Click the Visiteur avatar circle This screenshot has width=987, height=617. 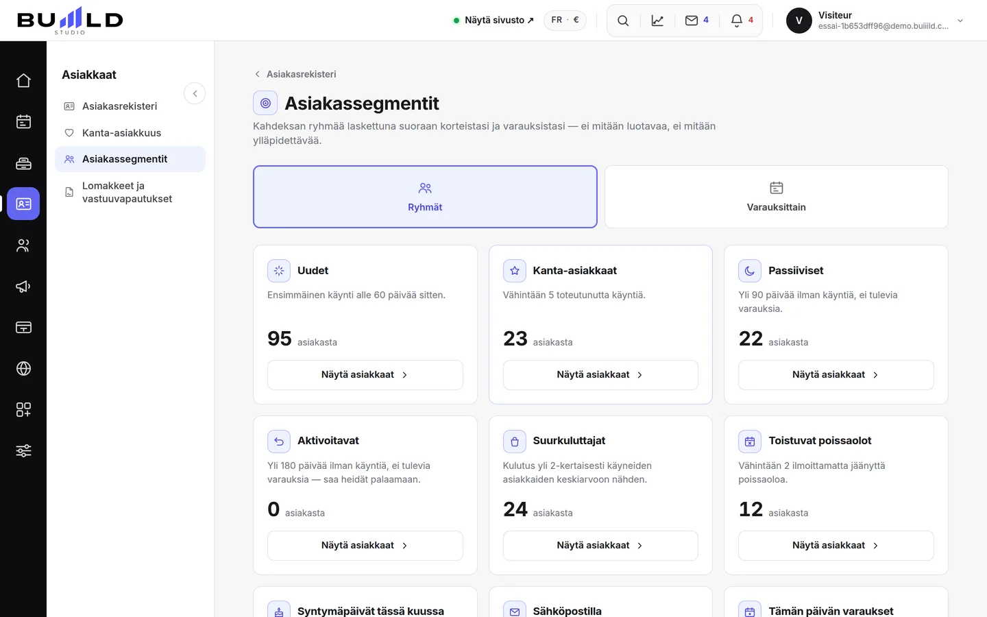(799, 21)
